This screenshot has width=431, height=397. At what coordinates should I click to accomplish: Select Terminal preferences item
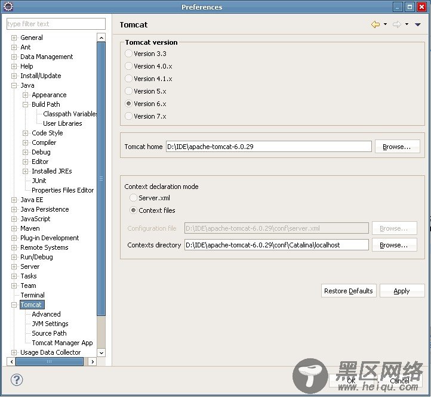click(x=32, y=295)
